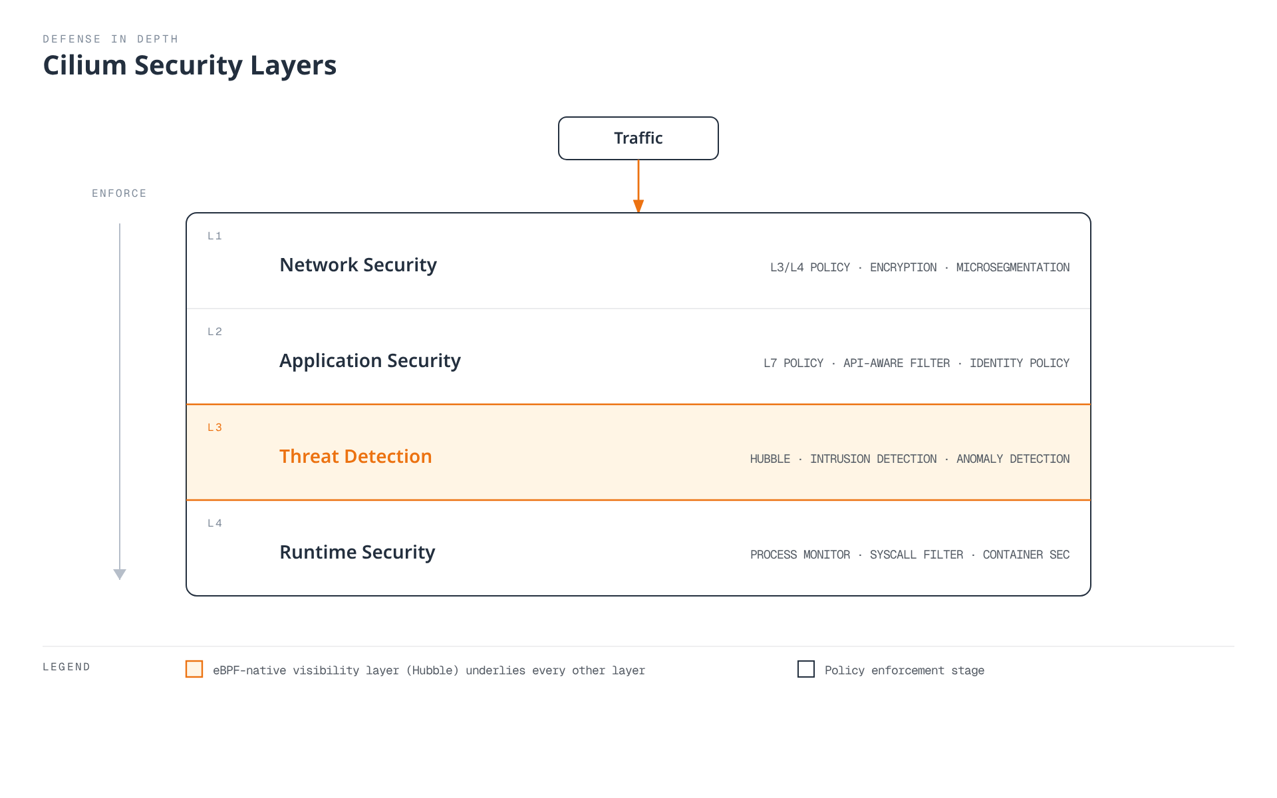Click the L4 layer label

215,523
